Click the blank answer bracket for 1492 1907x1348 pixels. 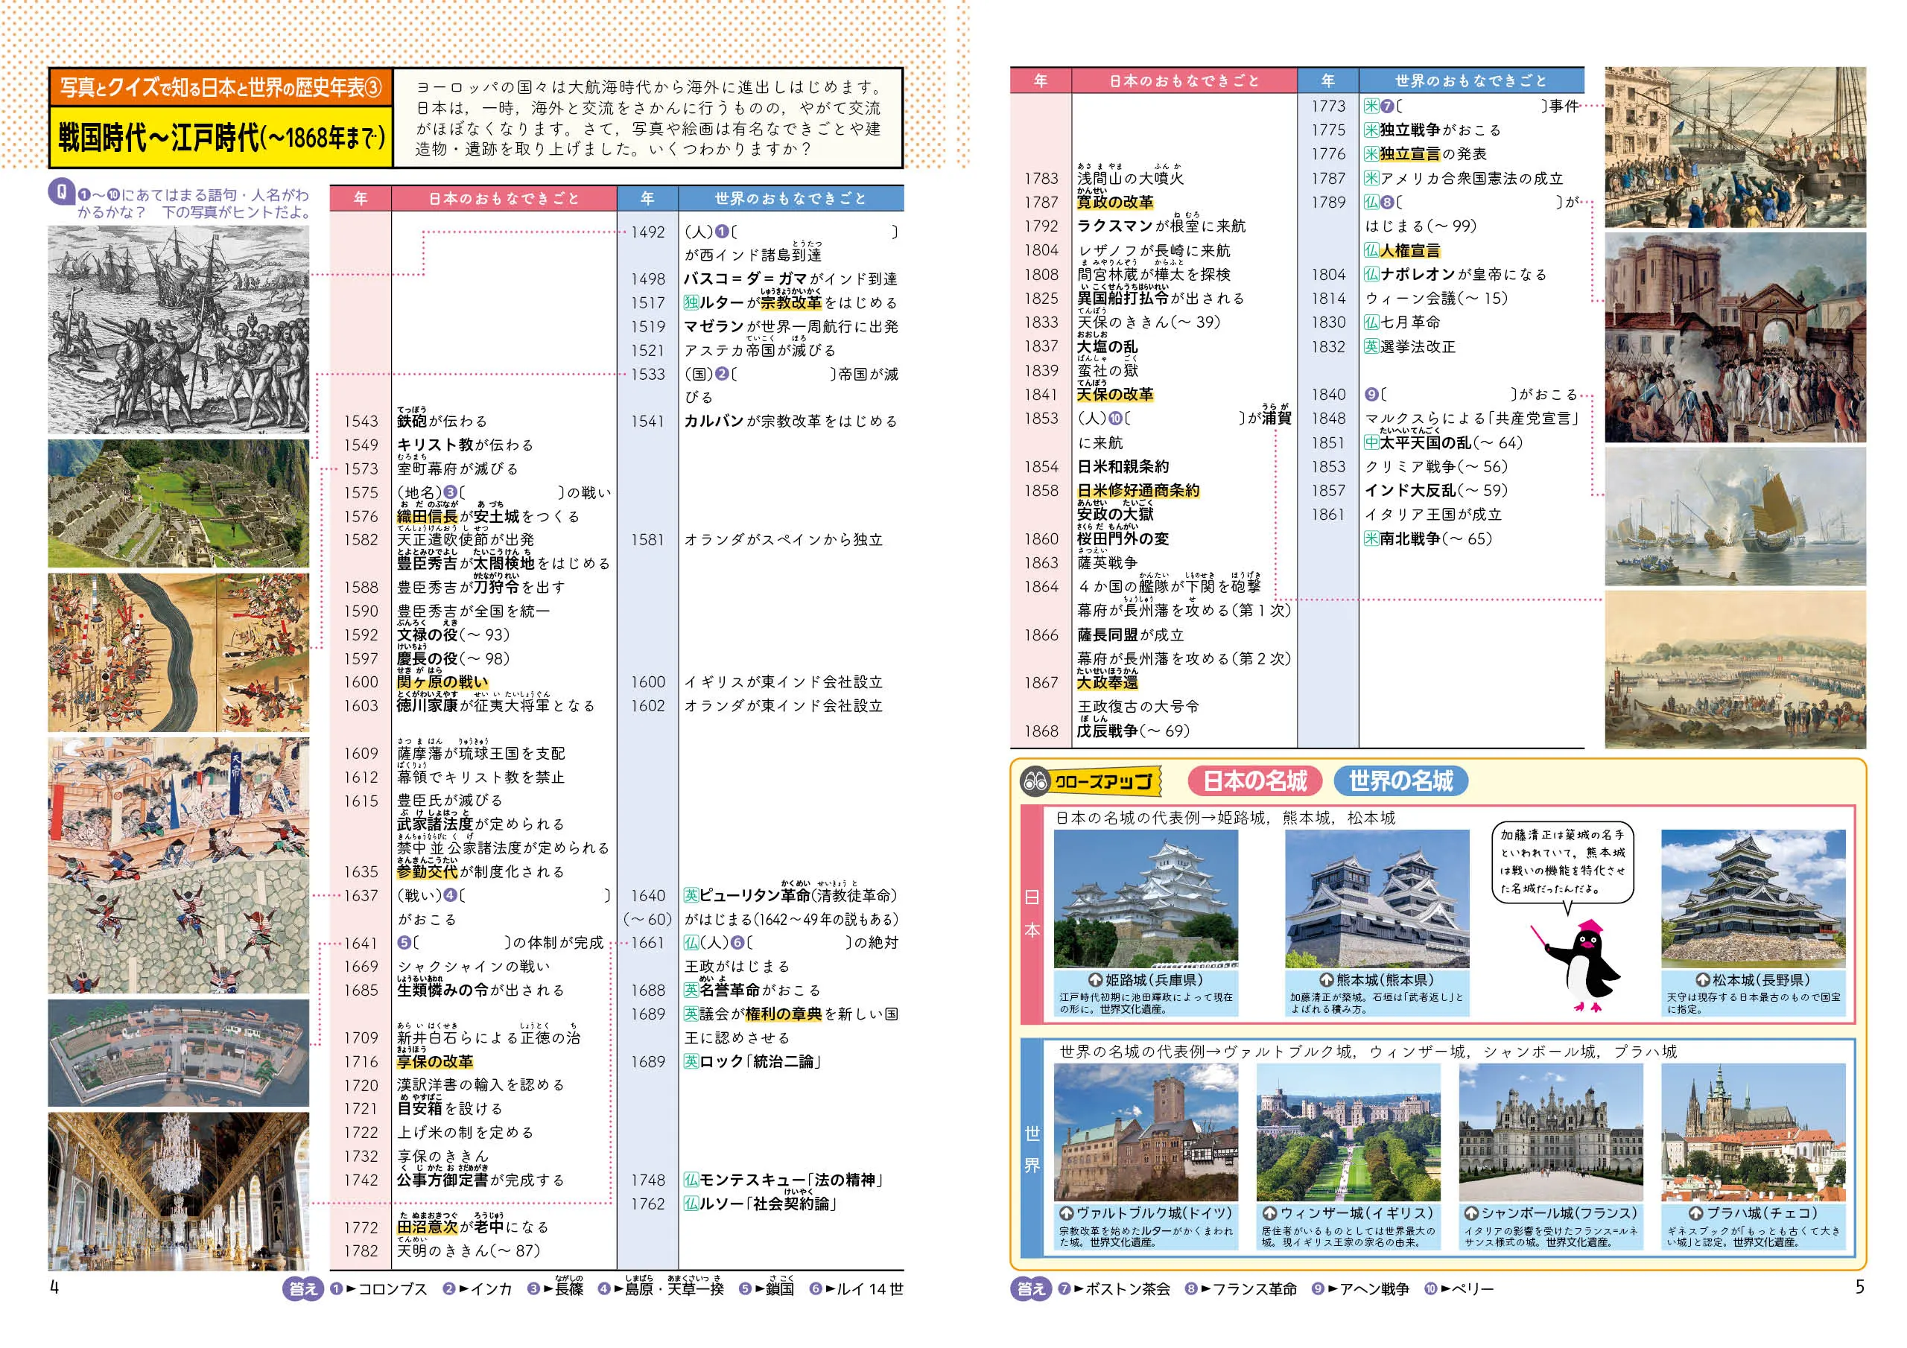814,232
